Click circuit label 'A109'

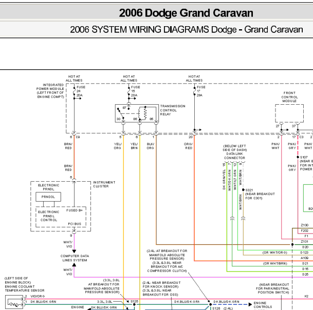pyautogui.click(x=304, y=258)
